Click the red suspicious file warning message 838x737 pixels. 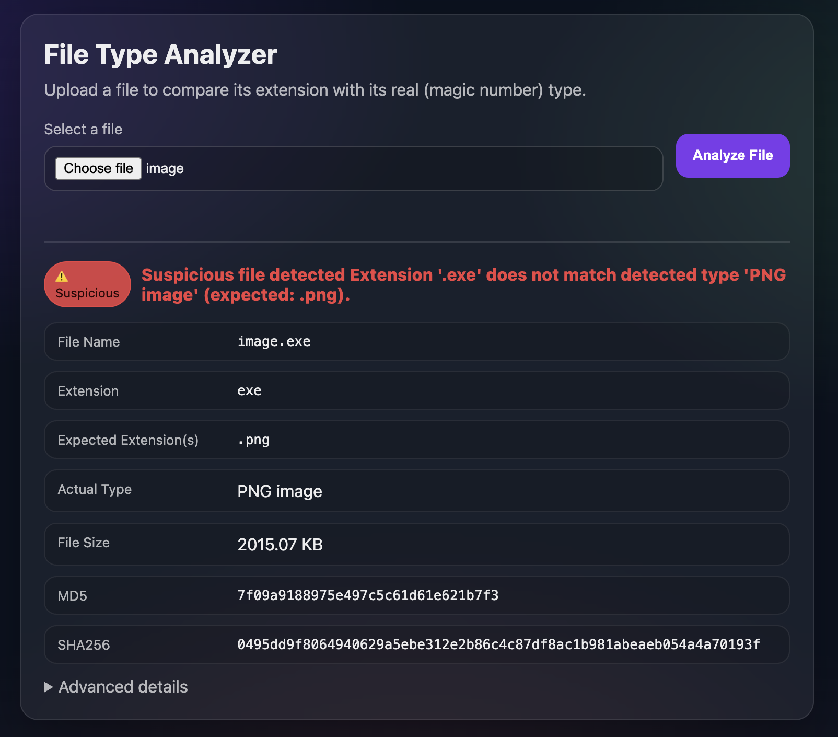point(463,284)
